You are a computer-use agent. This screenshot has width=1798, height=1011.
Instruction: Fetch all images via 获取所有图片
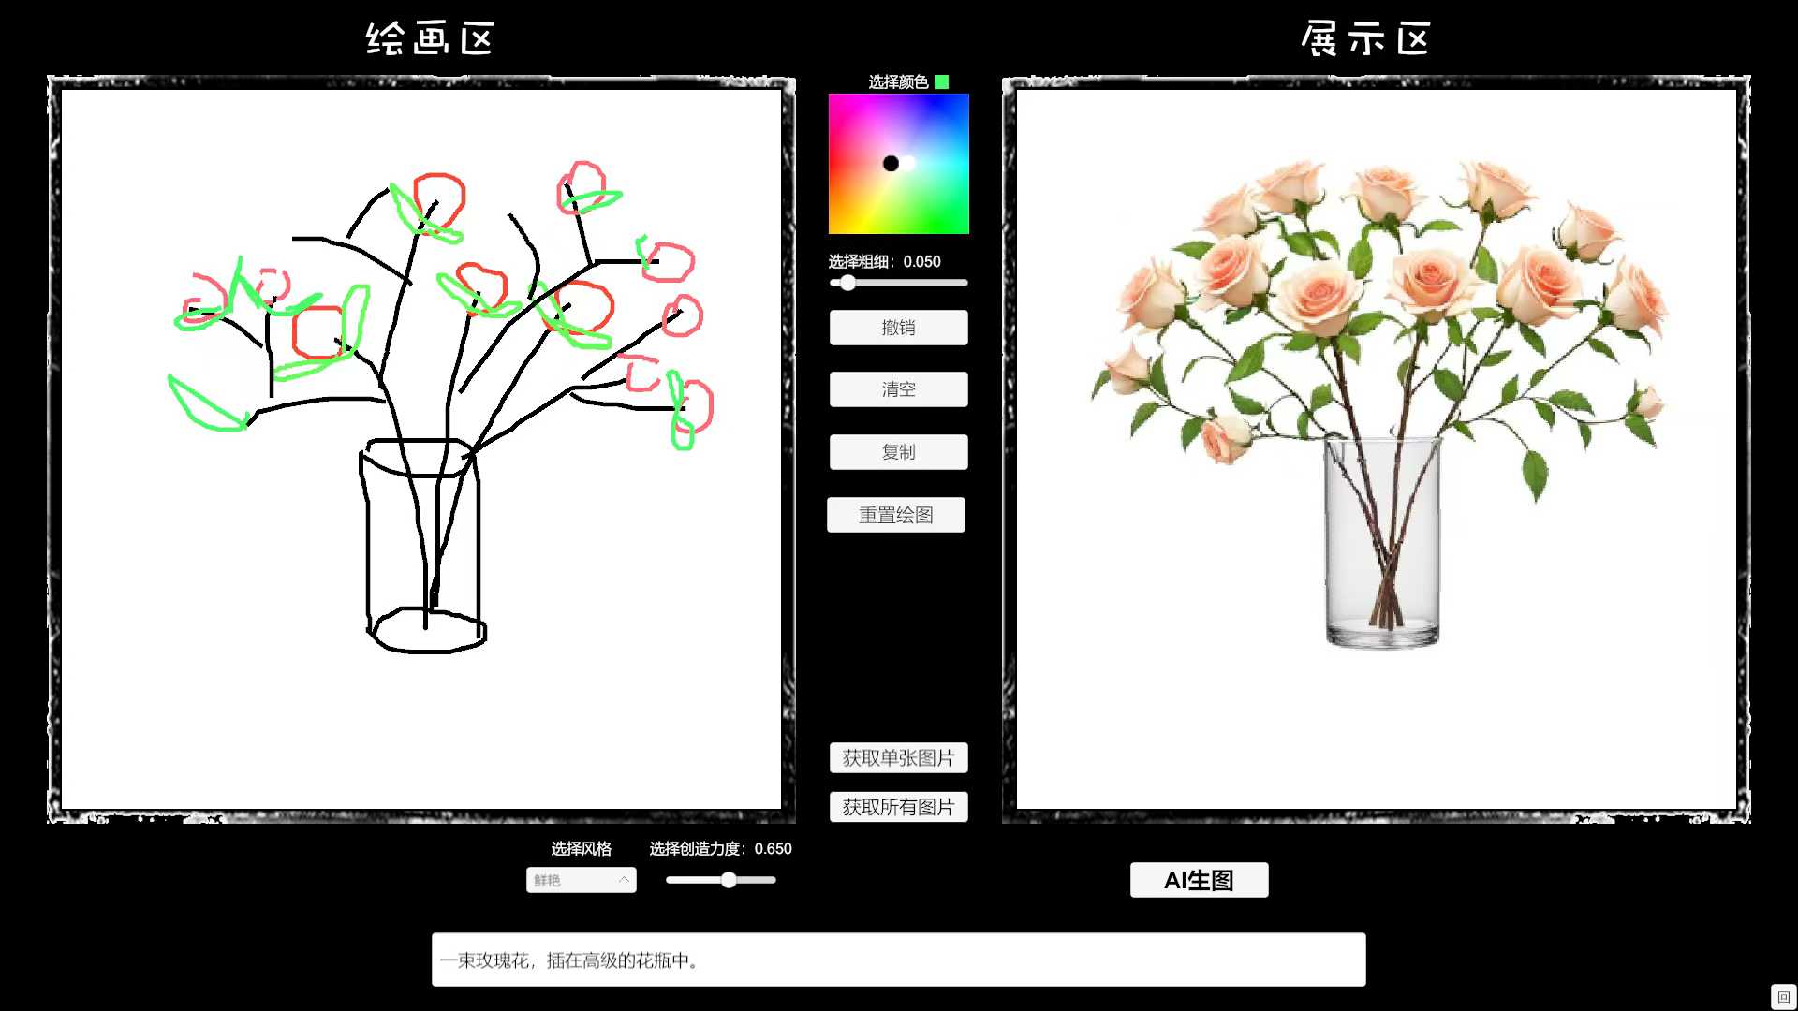898,807
